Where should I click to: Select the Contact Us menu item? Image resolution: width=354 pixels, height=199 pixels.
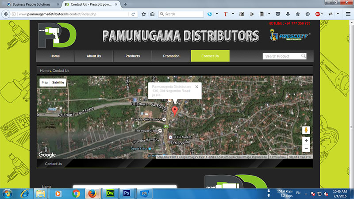point(210,56)
